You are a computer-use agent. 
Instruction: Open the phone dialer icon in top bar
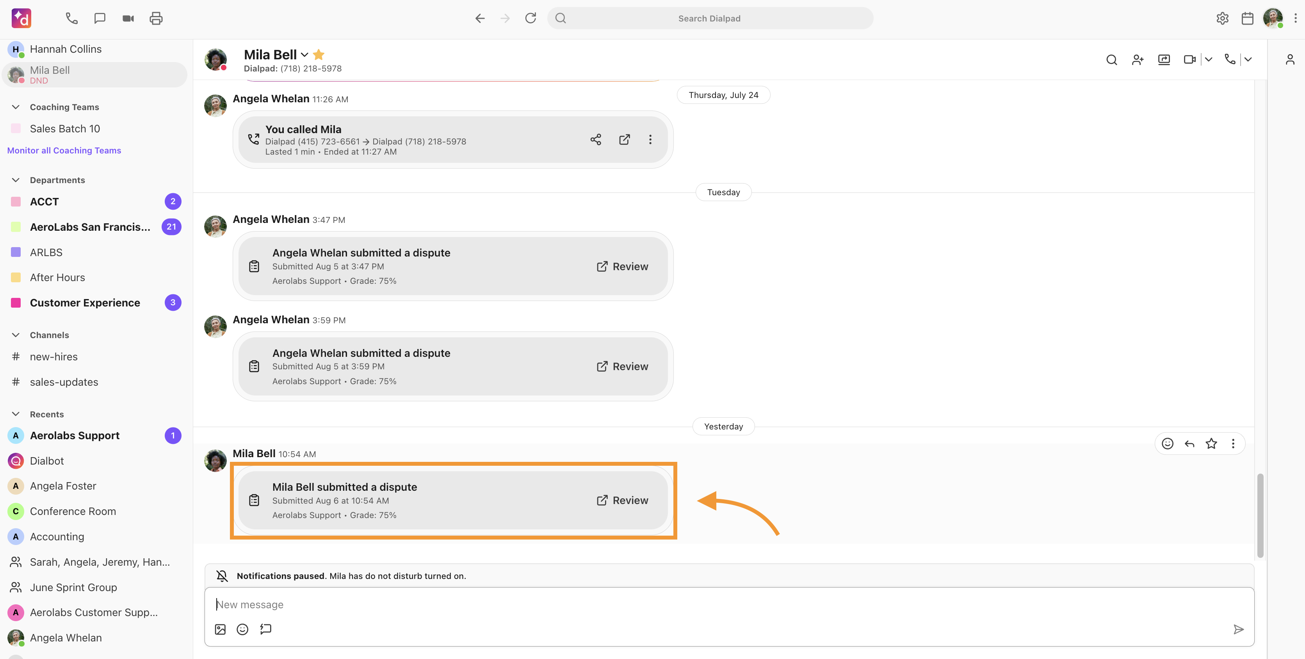point(71,18)
